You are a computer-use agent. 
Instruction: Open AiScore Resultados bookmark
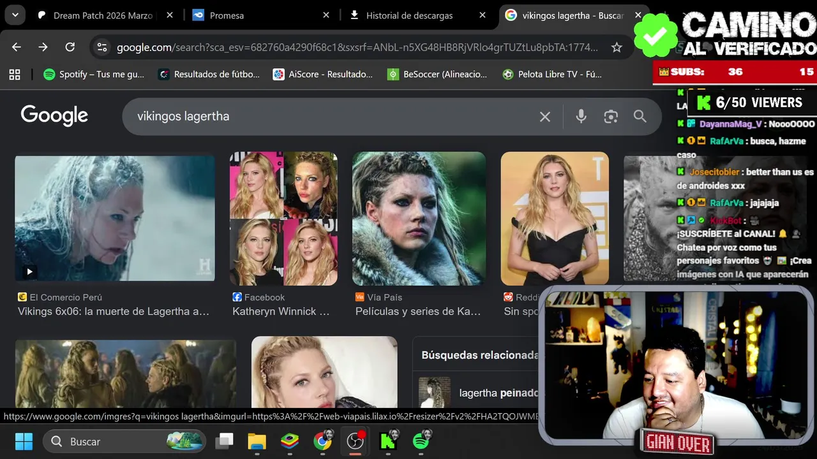coord(323,75)
